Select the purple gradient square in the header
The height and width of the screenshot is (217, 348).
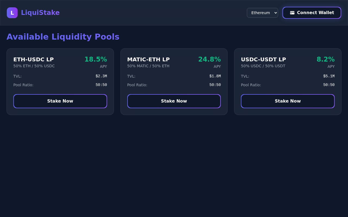point(12,12)
